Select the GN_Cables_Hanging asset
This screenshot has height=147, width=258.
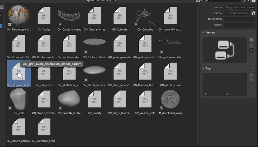[69, 18]
